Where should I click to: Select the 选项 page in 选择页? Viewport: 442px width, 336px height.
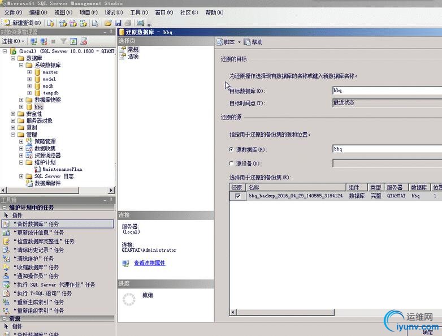tap(133, 56)
